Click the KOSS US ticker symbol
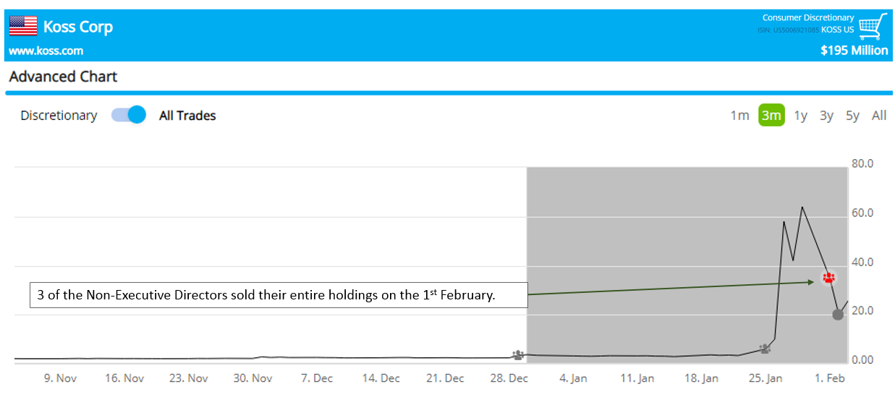The height and width of the screenshot is (405, 895). pos(838,30)
